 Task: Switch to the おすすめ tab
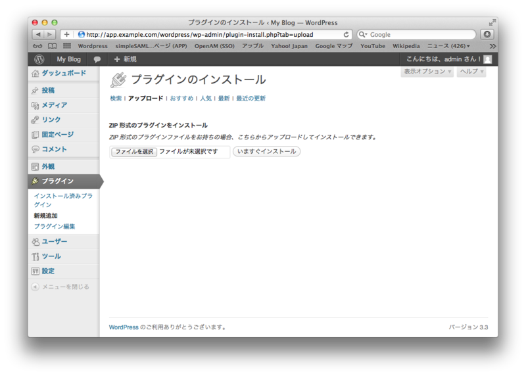click(x=181, y=99)
